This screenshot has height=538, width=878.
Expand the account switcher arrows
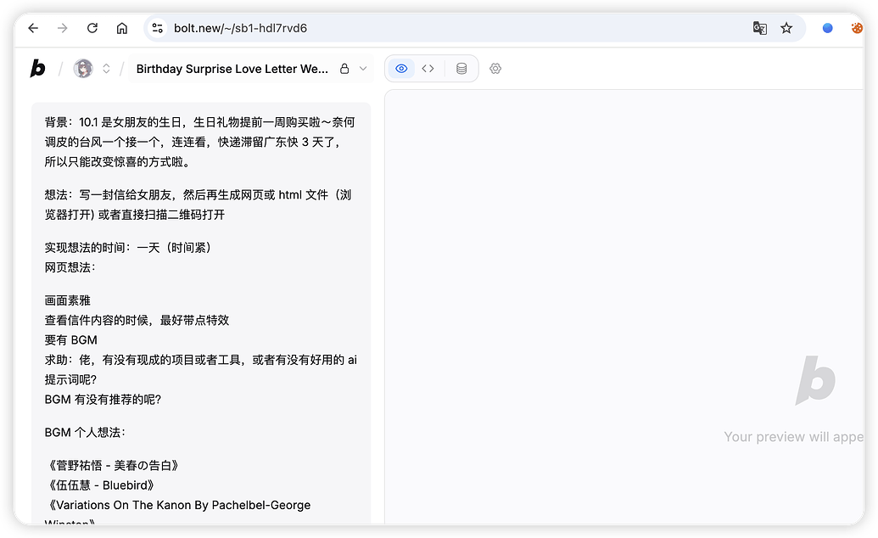[106, 69]
